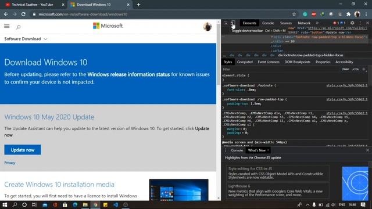Activate the inspect element picker icon
The height and width of the screenshot is (209, 372).
point(226,23)
